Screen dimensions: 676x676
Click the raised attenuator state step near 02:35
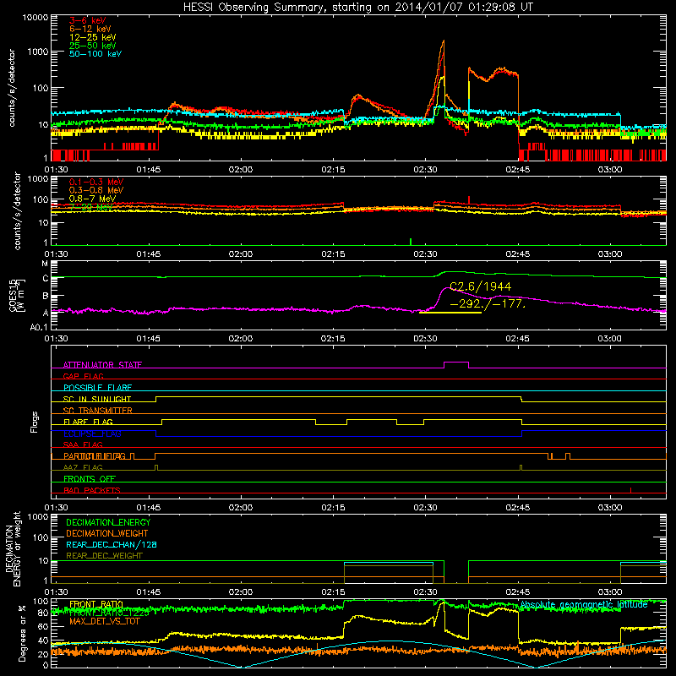[x=456, y=363]
